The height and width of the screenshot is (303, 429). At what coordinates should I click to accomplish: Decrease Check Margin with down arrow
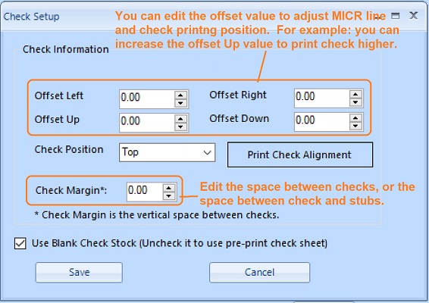click(x=169, y=195)
